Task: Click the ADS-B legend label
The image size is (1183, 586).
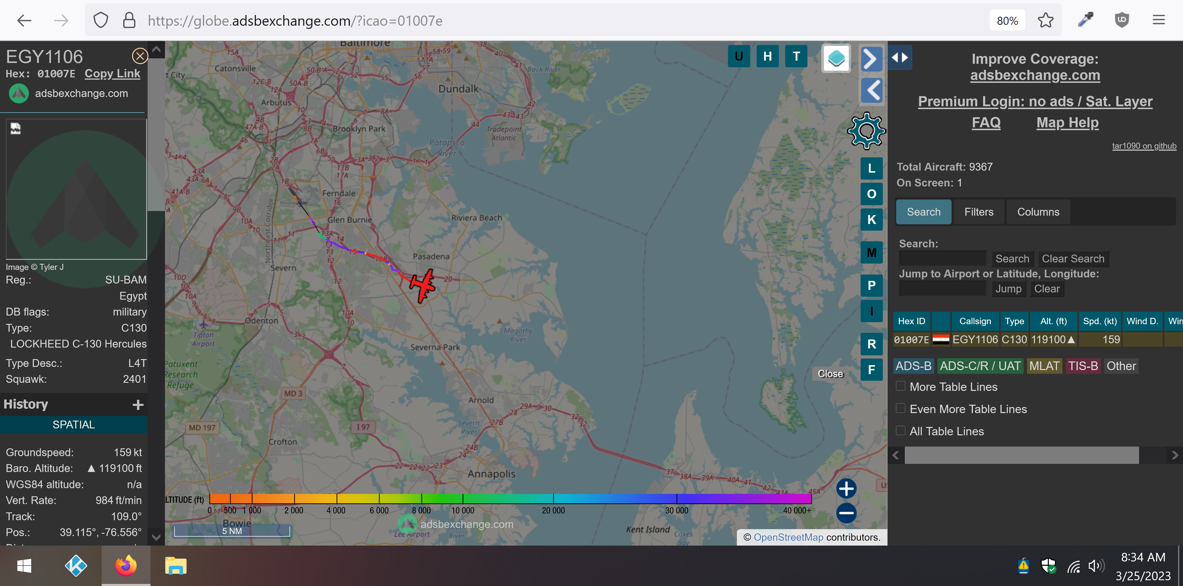Action: [x=913, y=366]
